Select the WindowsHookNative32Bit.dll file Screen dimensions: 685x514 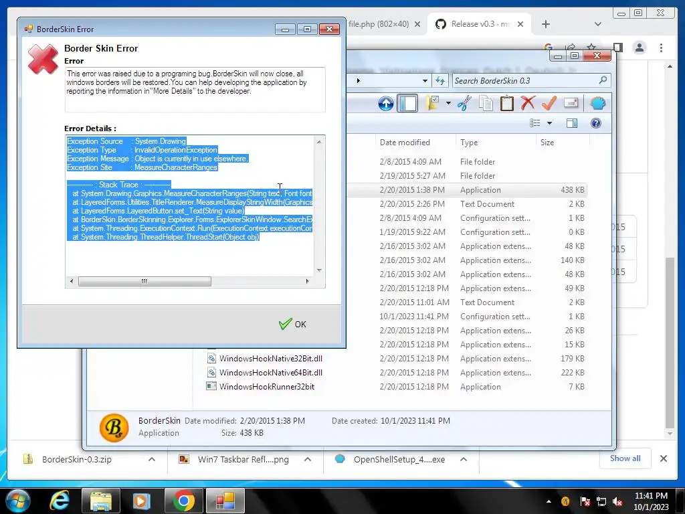click(x=271, y=359)
